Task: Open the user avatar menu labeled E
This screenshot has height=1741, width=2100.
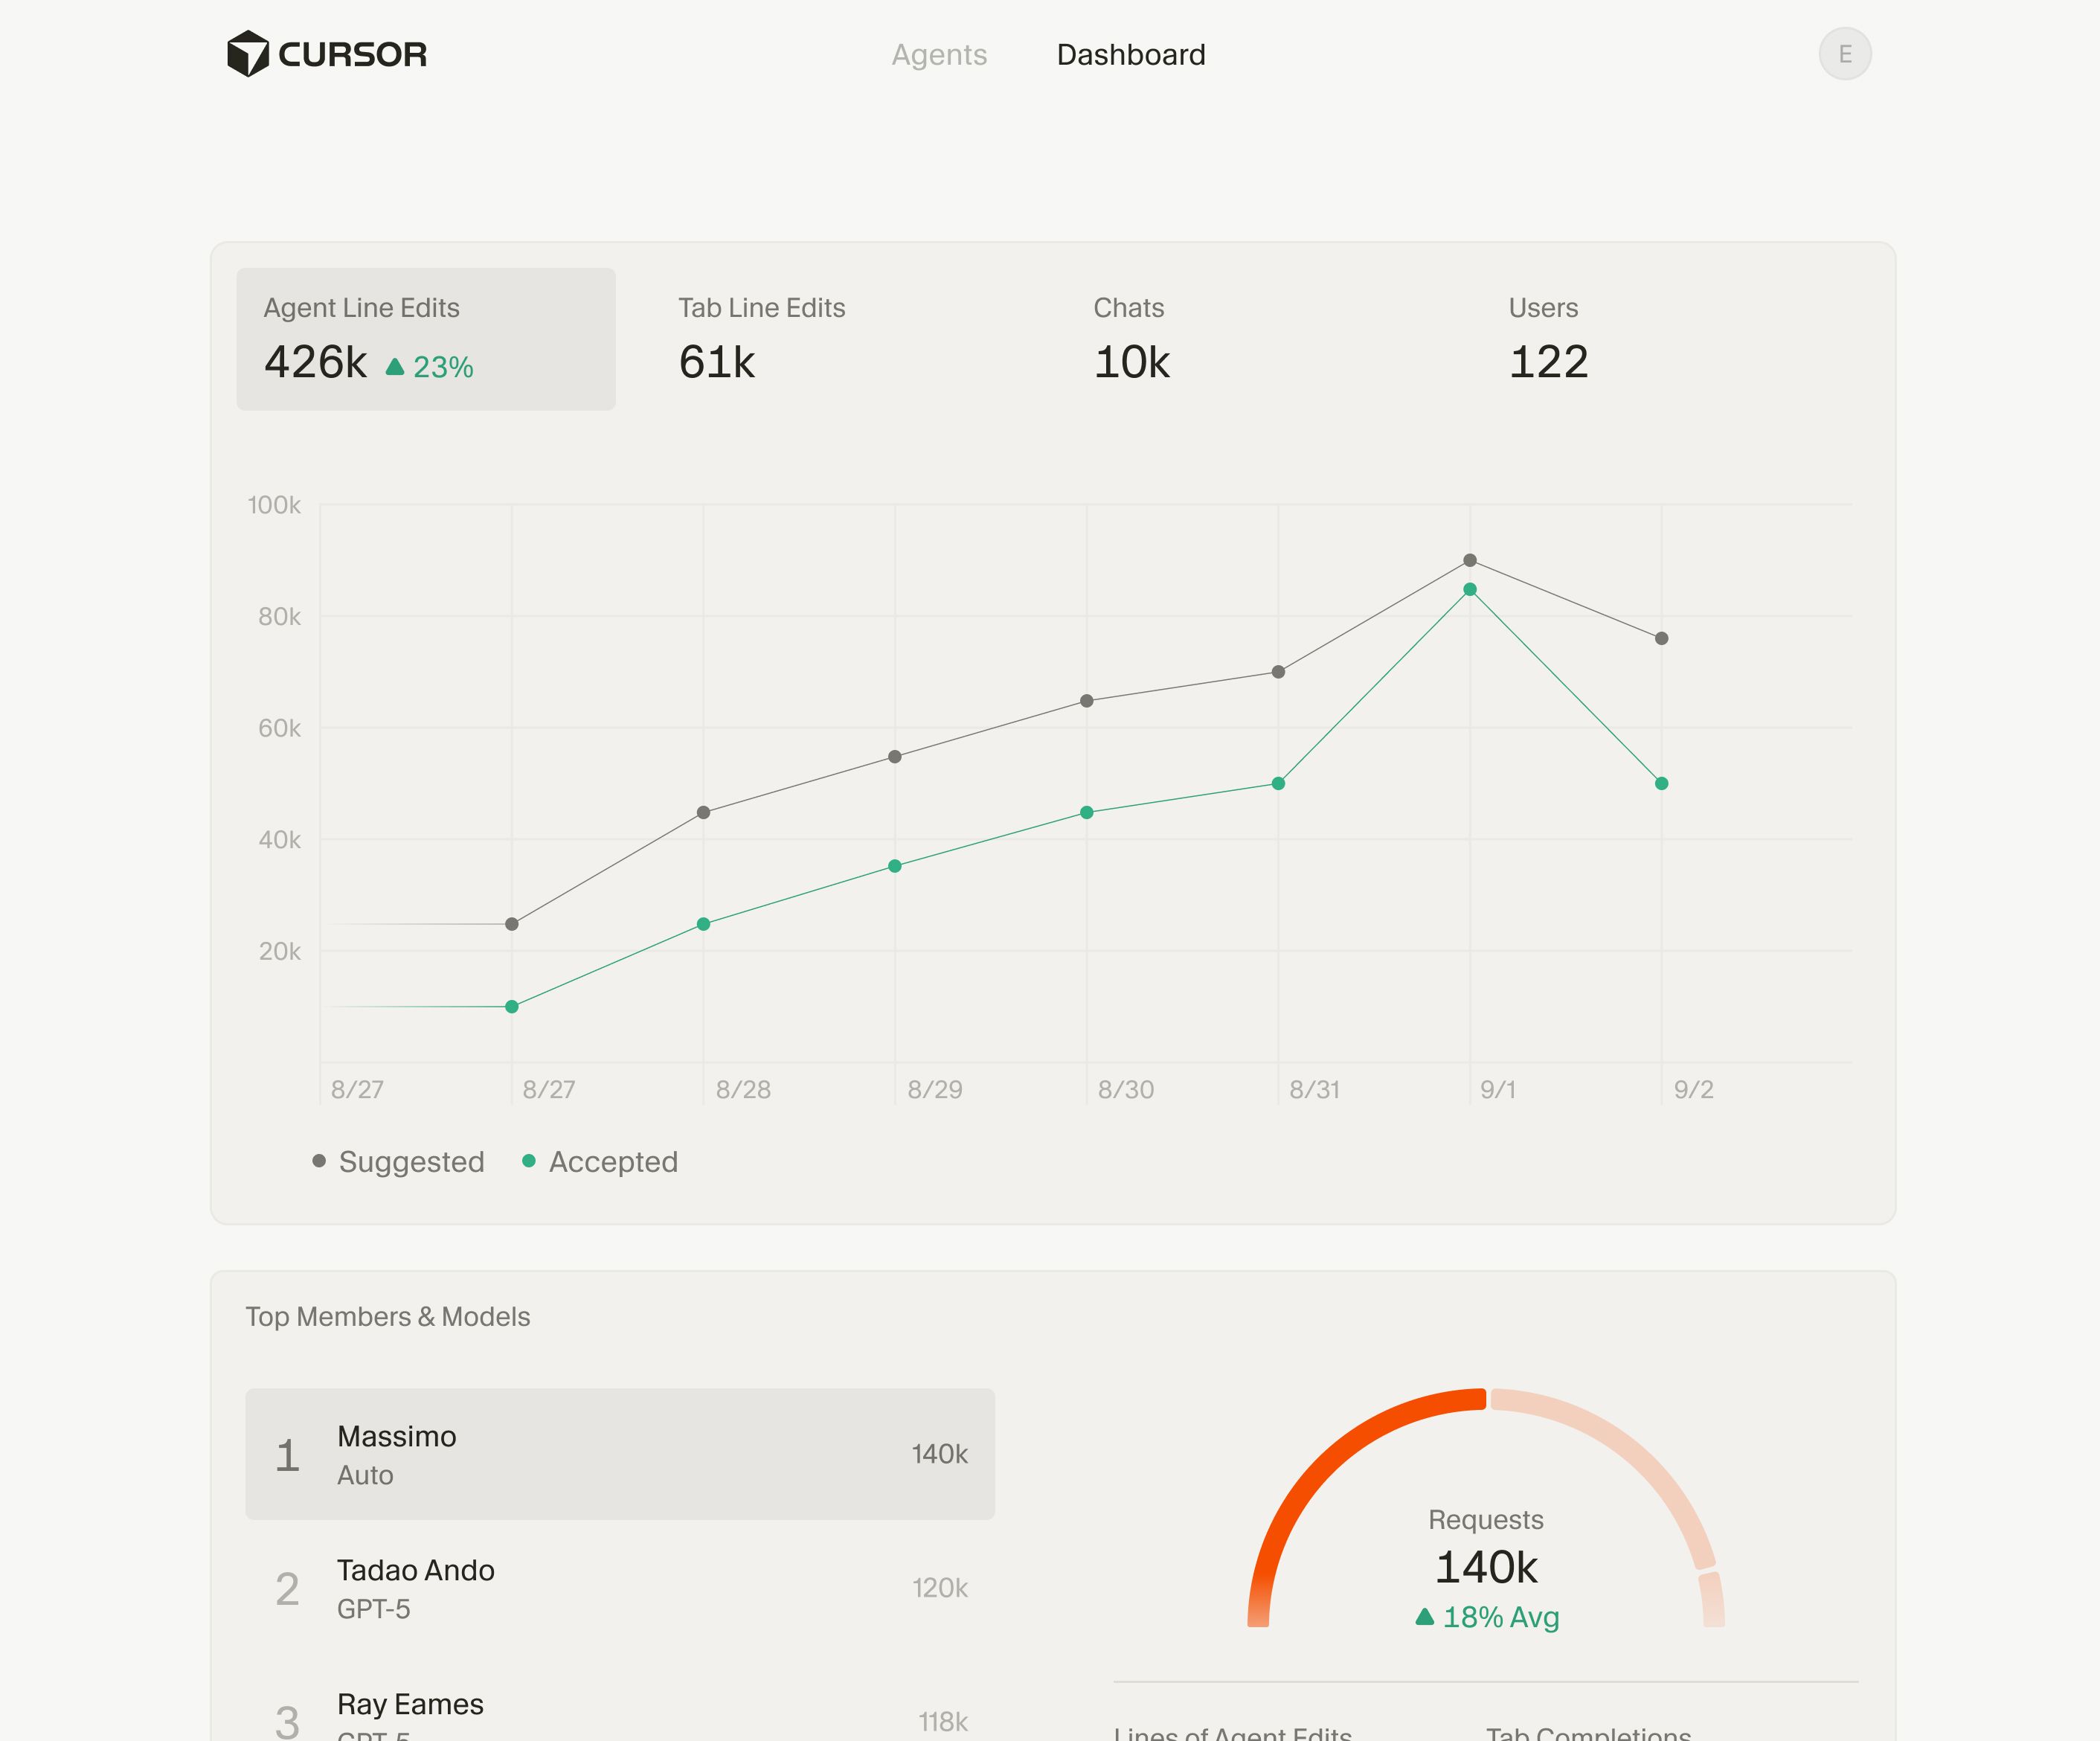Action: pos(1845,53)
